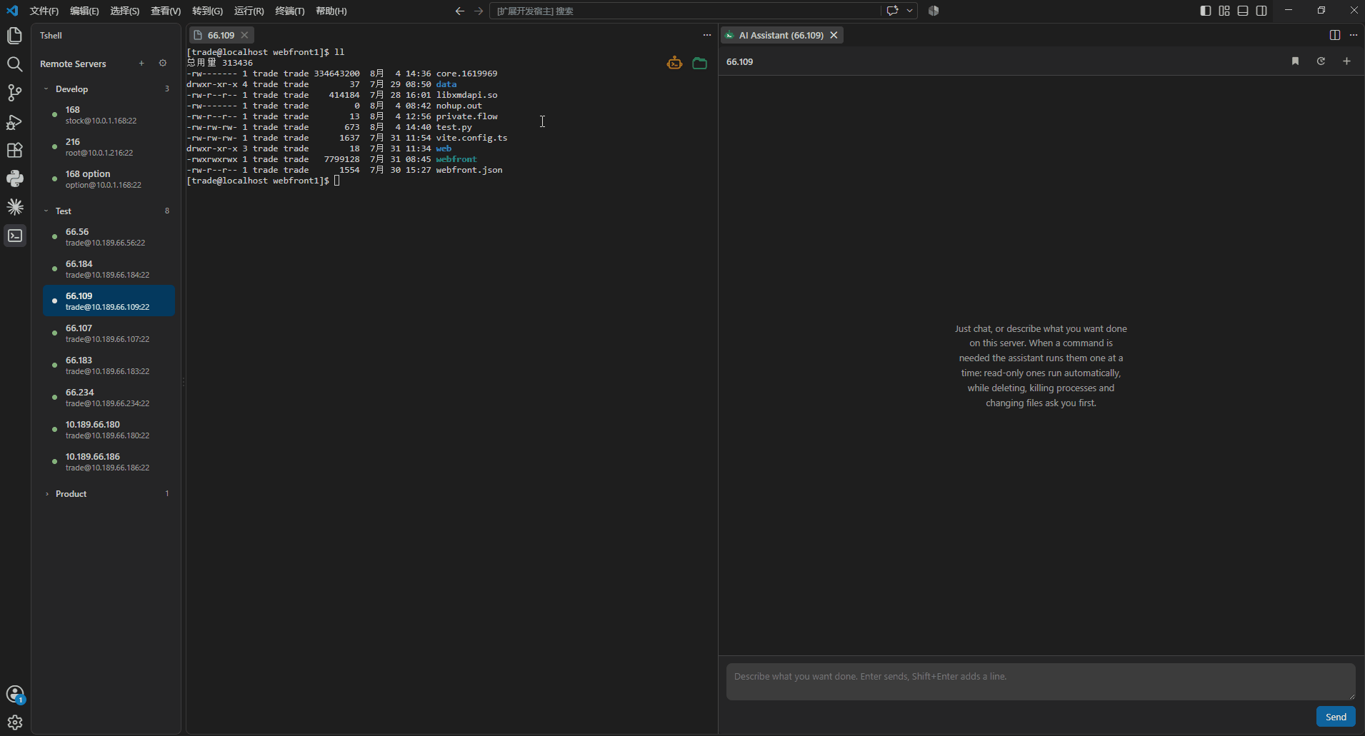Add a new remote server with plus icon
The height and width of the screenshot is (736, 1365).
tap(141, 64)
